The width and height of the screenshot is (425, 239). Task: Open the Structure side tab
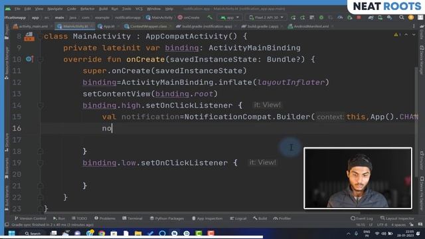[x=7, y=142]
